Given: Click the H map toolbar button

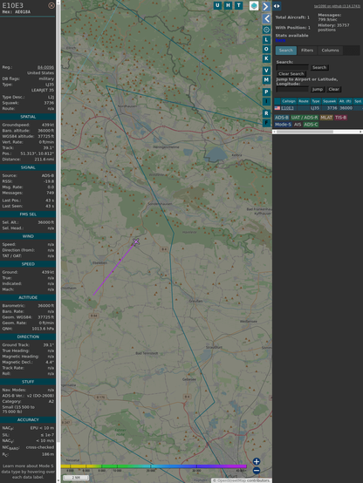Looking at the screenshot, I should point(228,5).
